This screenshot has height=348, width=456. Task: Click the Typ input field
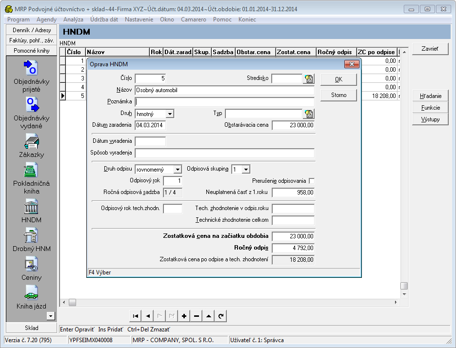click(x=264, y=114)
